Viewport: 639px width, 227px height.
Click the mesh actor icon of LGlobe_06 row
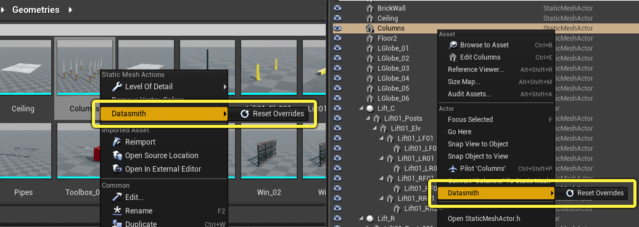click(370, 98)
